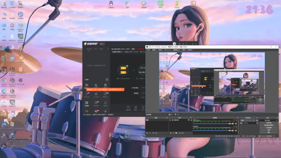Toggle visibility eye of display capture source

189,120
